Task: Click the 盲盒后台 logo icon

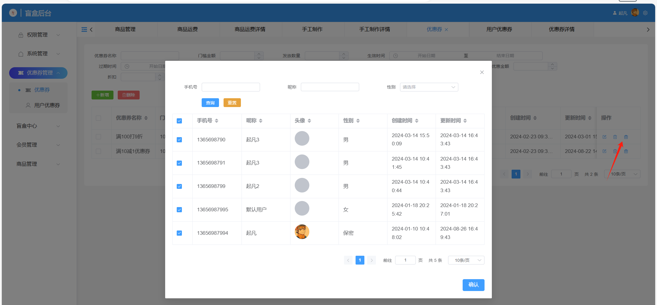Action: [13, 13]
